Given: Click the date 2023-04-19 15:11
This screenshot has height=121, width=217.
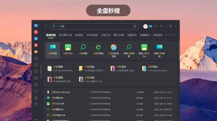Looking at the screenshot, I should pyautogui.click(x=163, y=98).
